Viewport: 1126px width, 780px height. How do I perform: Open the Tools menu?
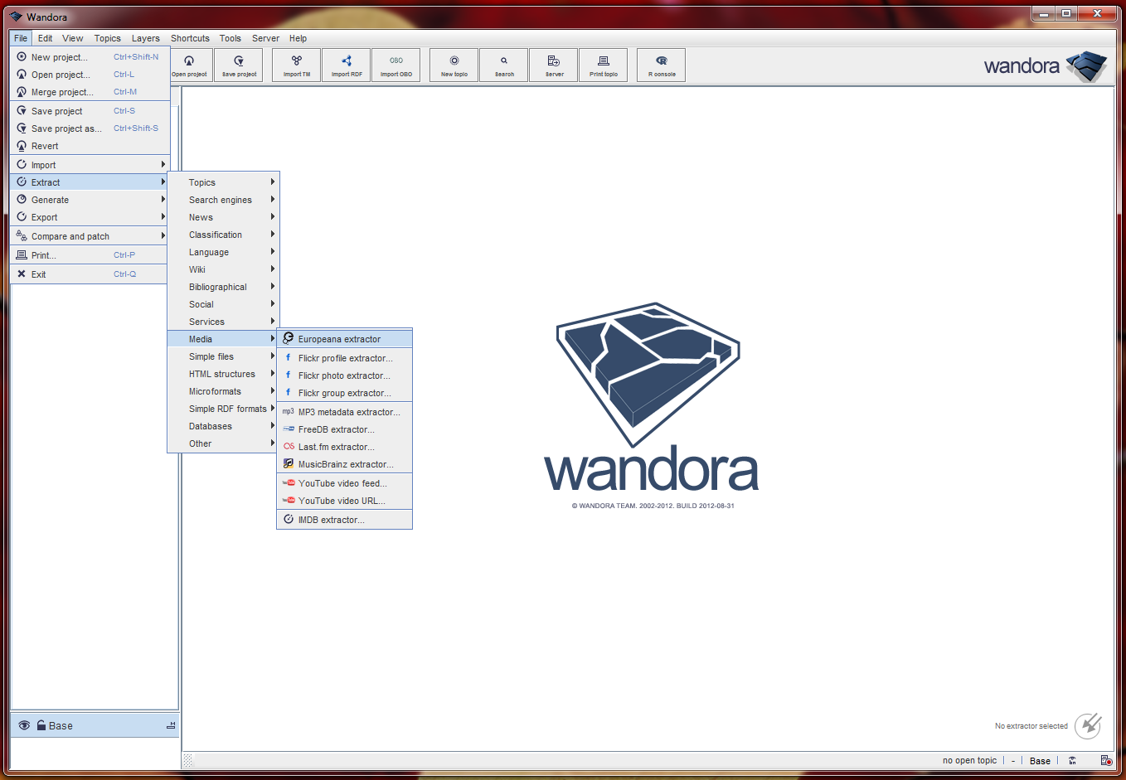coord(230,38)
